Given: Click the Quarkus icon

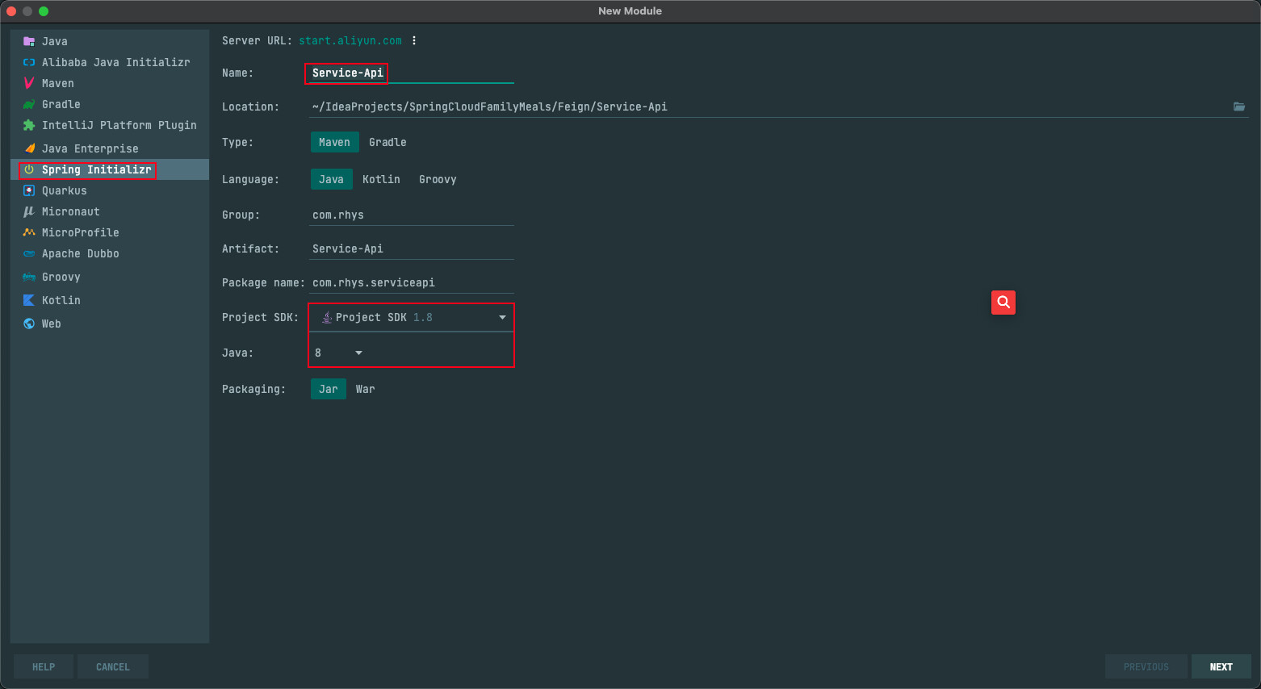Looking at the screenshot, I should click(29, 190).
